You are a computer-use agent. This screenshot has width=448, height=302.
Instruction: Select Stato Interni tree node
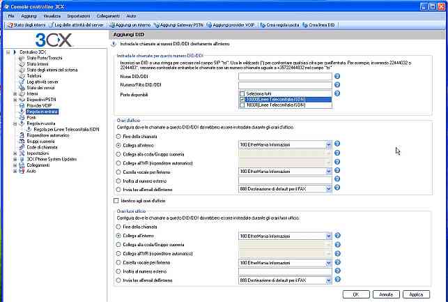pyautogui.click(x=38, y=64)
